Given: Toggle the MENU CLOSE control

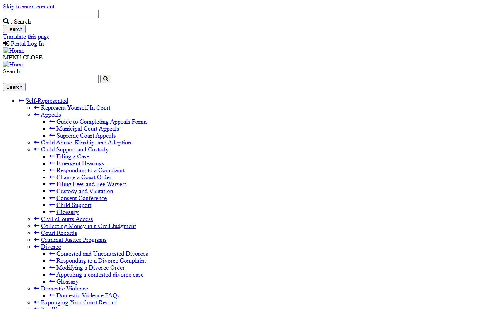Looking at the screenshot, I should (22, 58).
